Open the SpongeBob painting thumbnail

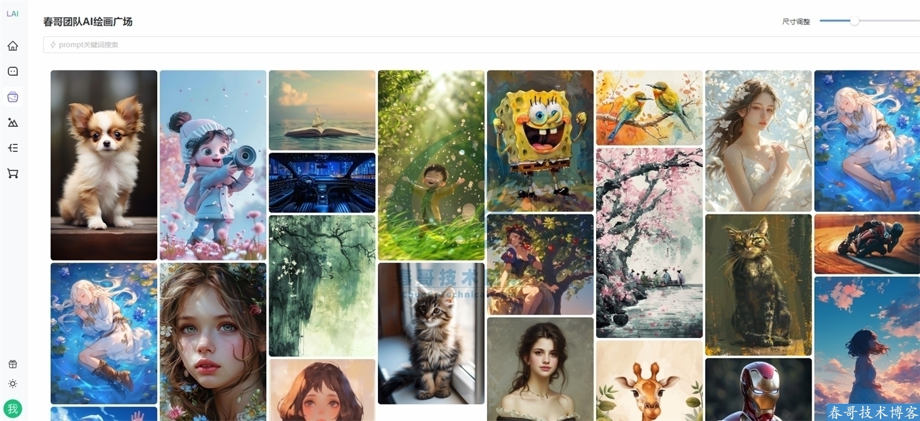click(540, 141)
